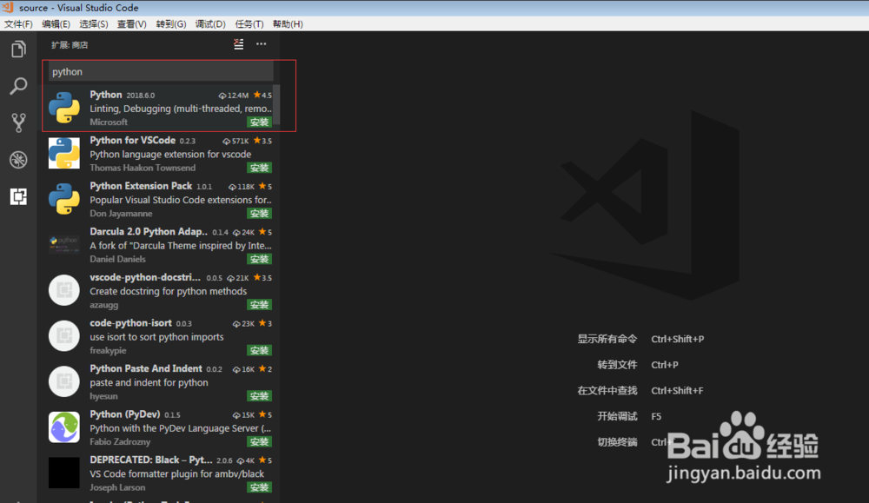869x503 pixels.
Task: Install Python (PyDev) extension
Action: pyautogui.click(x=259, y=441)
